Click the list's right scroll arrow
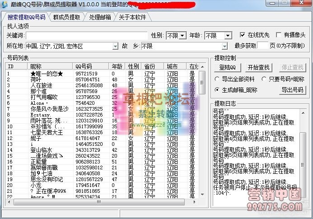Screen dimensions: 313x219 pyautogui.click(x=195, y=202)
